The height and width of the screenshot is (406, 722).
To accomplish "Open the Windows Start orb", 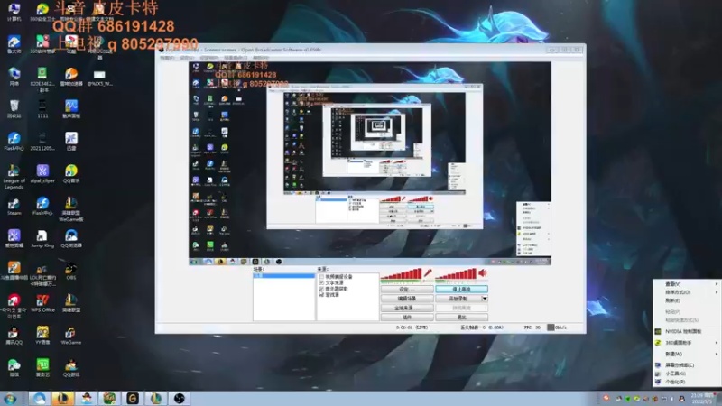I will [x=10, y=398].
